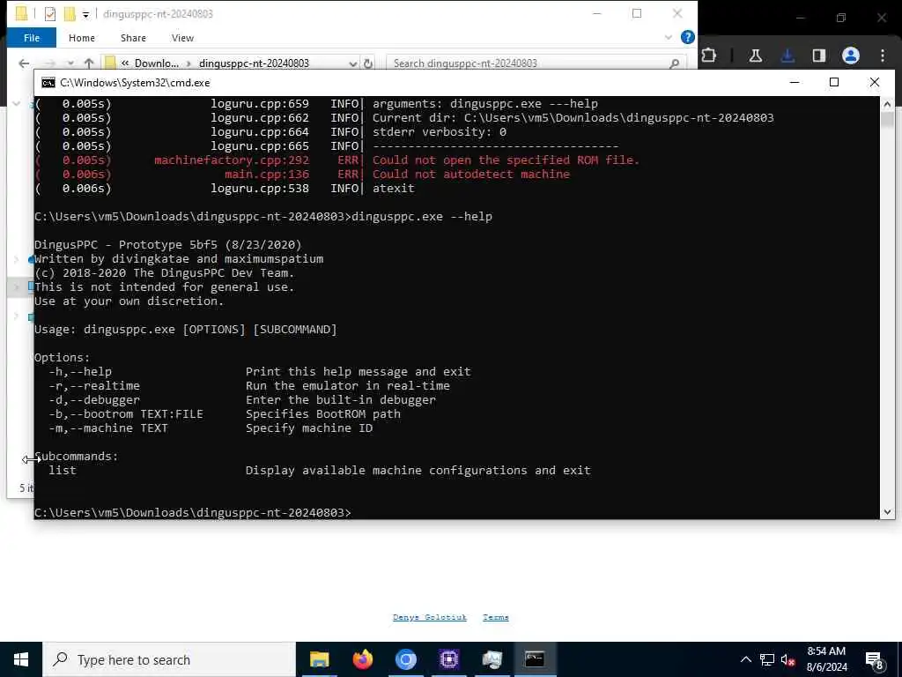The height and width of the screenshot is (677, 902).
Task: Open the View ribbon tab in Explorer
Action: click(x=182, y=38)
